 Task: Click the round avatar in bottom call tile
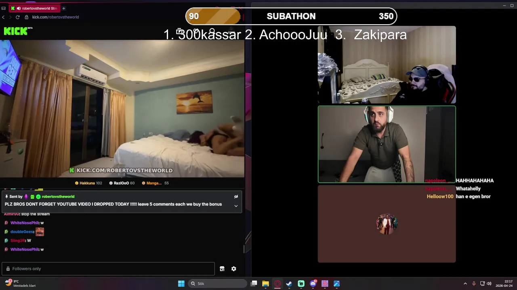(x=387, y=224)
